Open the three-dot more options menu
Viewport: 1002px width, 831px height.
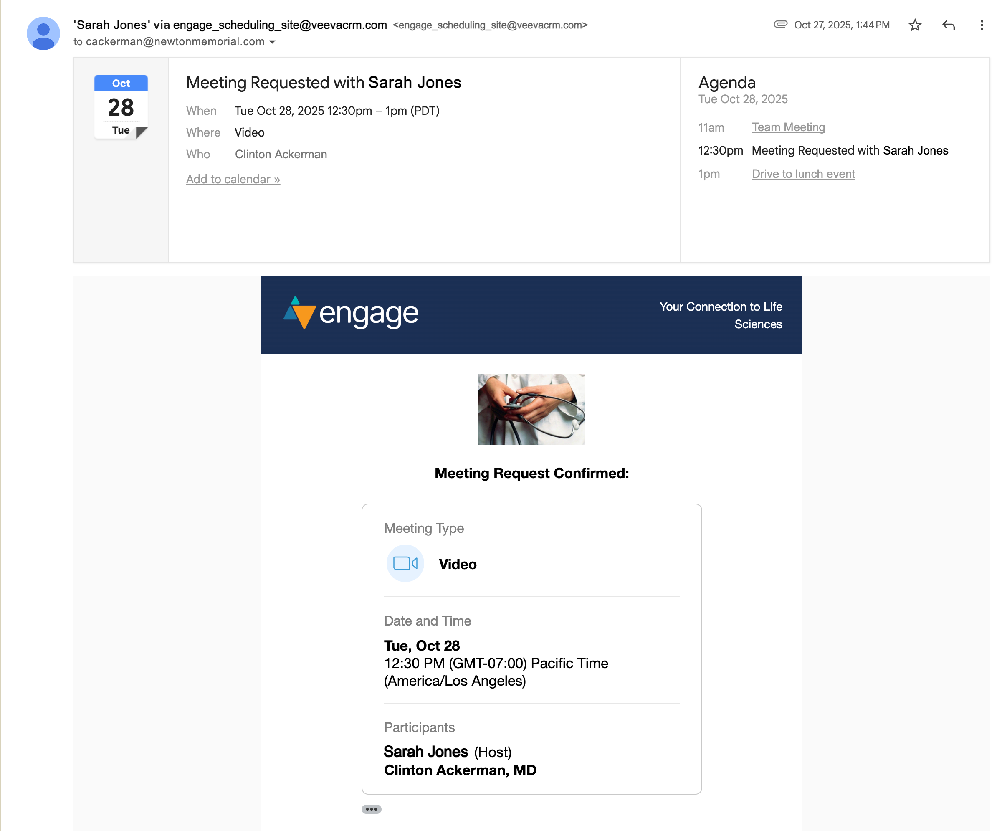(981, 25)
